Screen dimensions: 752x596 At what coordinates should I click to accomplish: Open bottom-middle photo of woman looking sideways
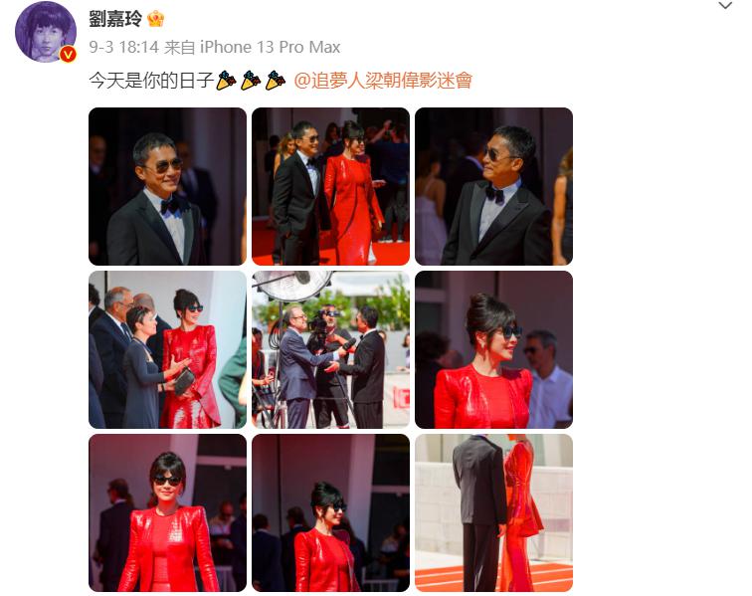click(x=330, y=512)
